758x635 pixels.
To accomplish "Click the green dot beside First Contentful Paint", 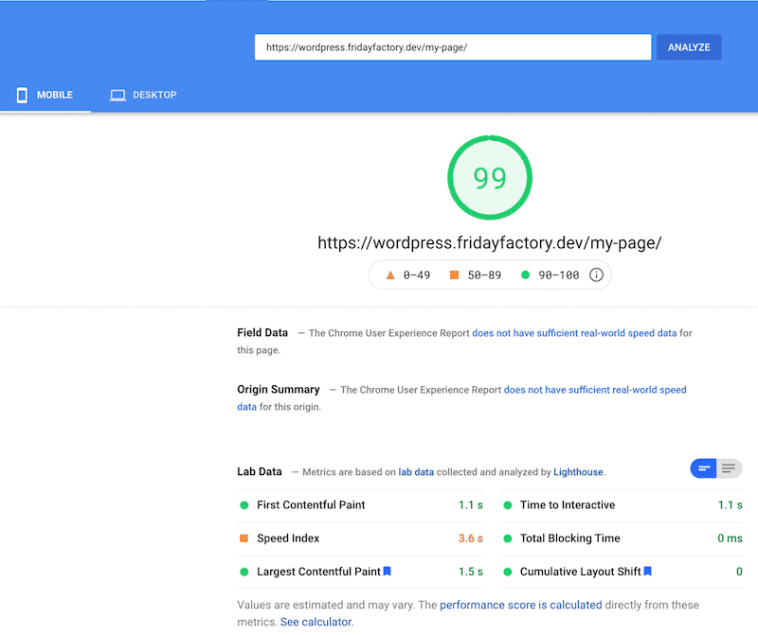I will point(244,505).
